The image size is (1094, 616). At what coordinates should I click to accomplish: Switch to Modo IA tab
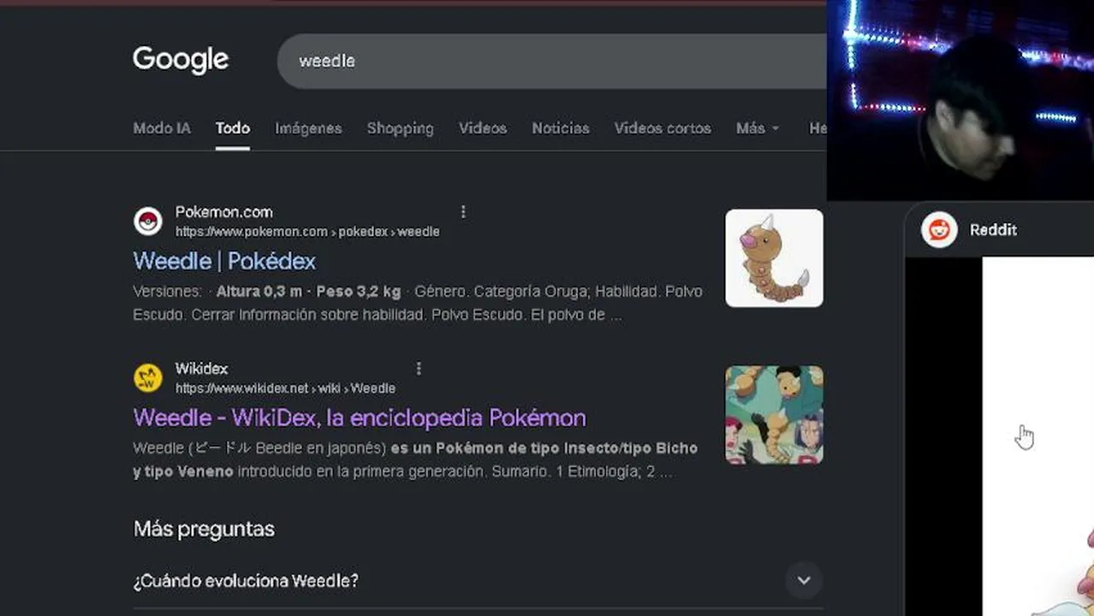click(162, 128)
